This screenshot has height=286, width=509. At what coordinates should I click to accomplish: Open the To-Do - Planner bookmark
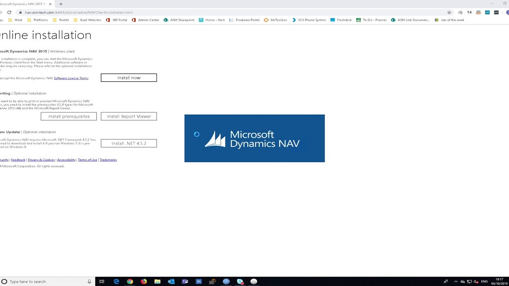click(371, 20)
